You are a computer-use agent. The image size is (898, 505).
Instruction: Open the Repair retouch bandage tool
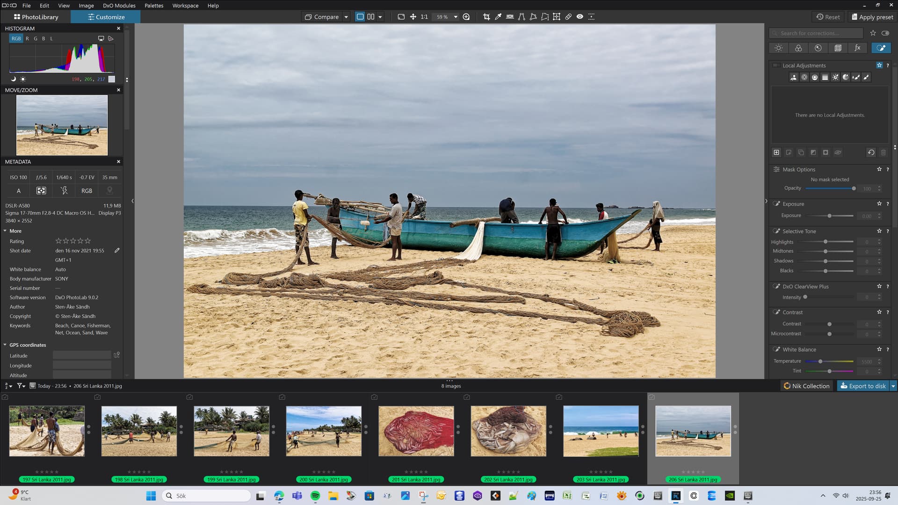[568, 17]
